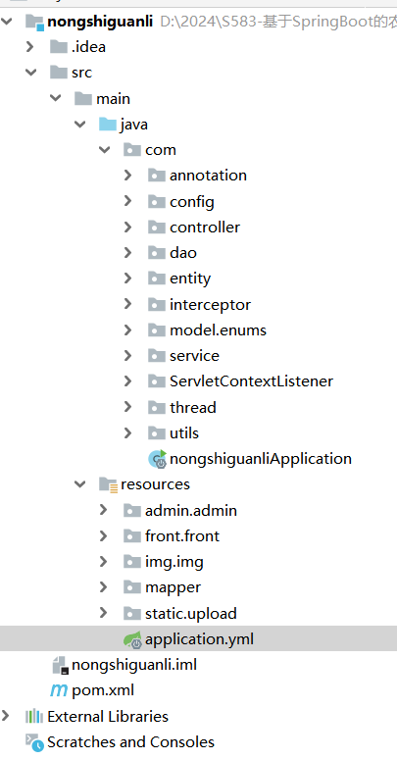Expand the controller package
Viewport: 397px width, 760px height.
tap(127, 227)
